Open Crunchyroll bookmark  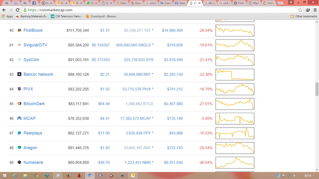pos(101,16)
